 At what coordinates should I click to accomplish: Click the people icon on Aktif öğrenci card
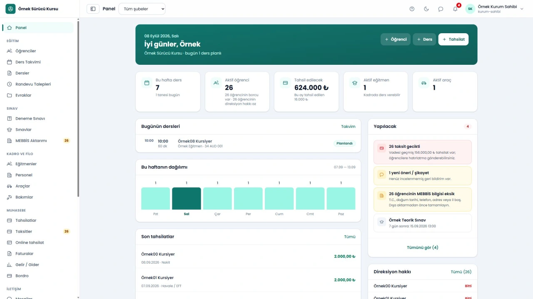(x=216, y=83)
